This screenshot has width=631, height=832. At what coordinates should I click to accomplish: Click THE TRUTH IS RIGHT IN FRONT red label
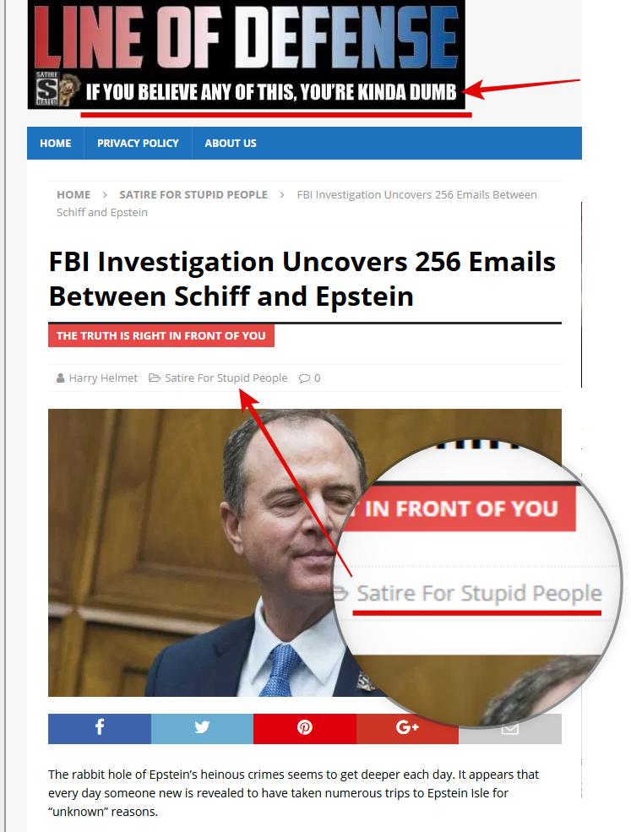point(161,336)
